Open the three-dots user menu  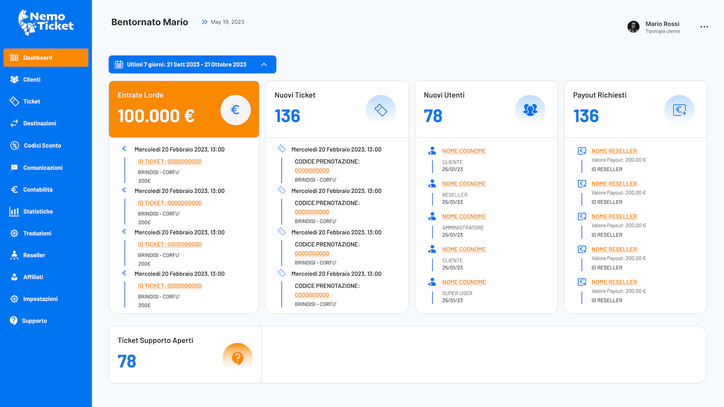(704, 27)
